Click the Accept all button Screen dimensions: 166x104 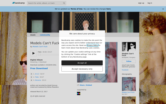coord(82,63)
